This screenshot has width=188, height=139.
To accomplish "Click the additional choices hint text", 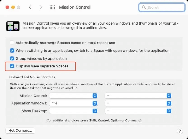I will [x=94, y=120].
